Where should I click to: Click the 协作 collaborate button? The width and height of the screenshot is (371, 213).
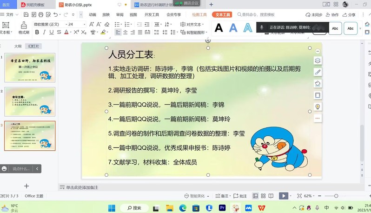coord(332,15)
